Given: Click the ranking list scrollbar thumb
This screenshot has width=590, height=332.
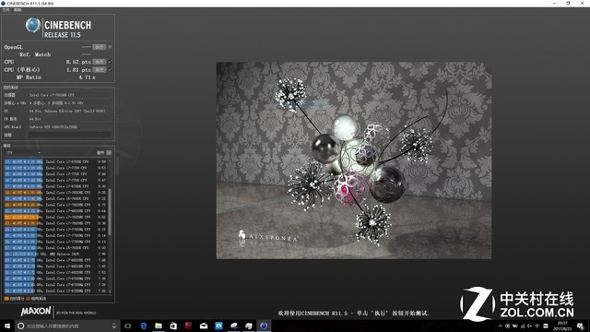Looking at the screenshot, I should (110, 212).
